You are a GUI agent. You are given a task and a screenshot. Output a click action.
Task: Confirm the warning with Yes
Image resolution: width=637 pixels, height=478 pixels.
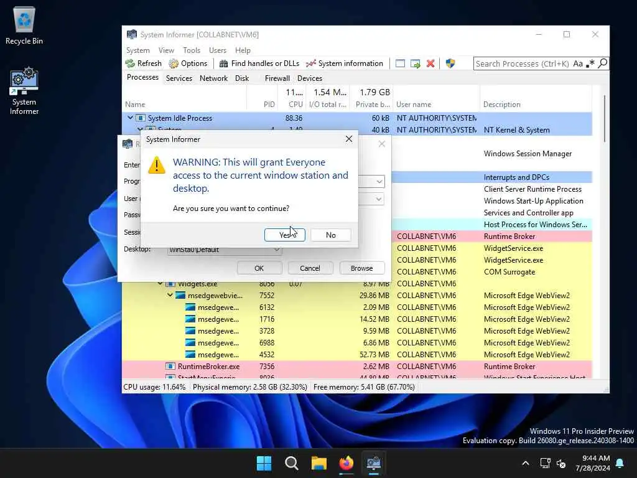pyautogui.click(x=285, y=235)
